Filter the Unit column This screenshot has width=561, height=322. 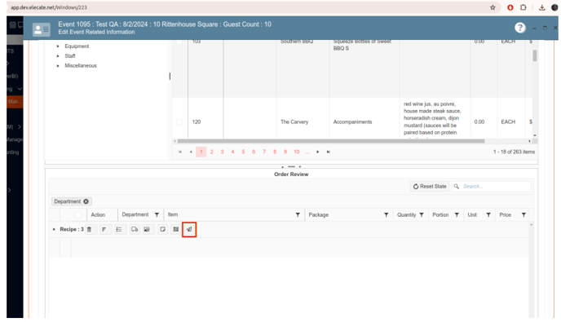488,214
